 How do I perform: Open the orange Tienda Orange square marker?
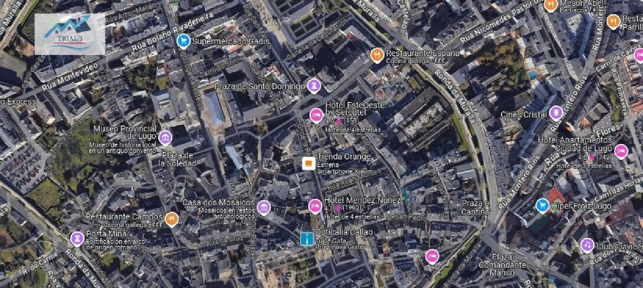[x=308, y=164]
